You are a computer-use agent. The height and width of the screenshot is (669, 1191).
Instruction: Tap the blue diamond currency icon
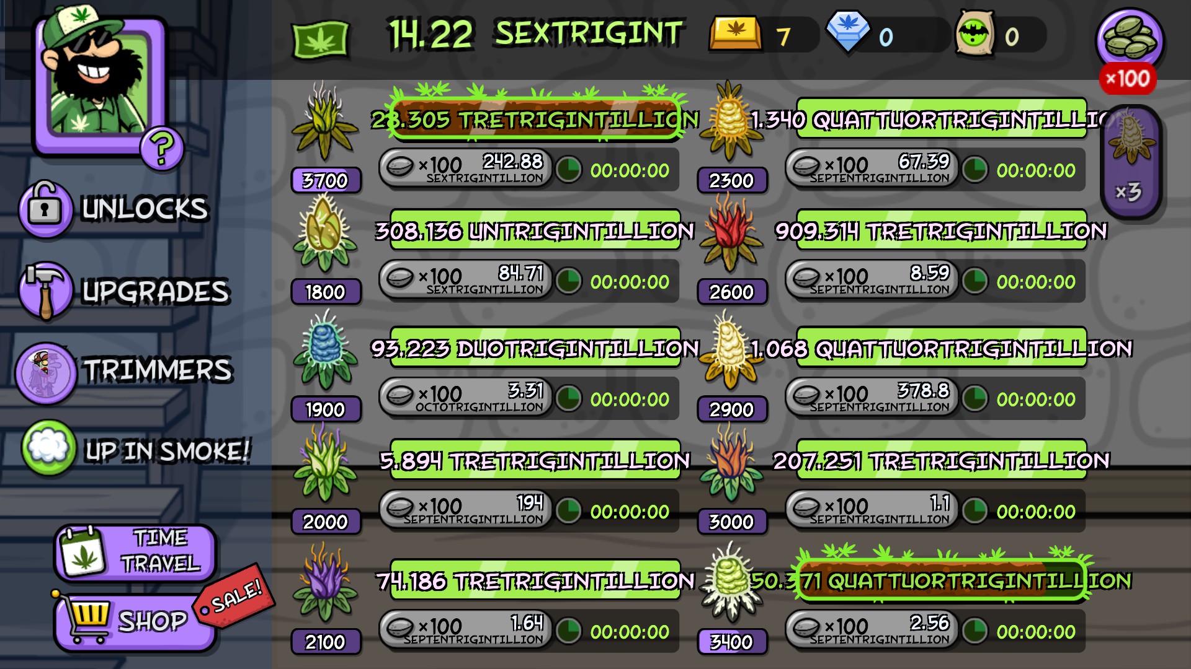click(x=848, y=32)
